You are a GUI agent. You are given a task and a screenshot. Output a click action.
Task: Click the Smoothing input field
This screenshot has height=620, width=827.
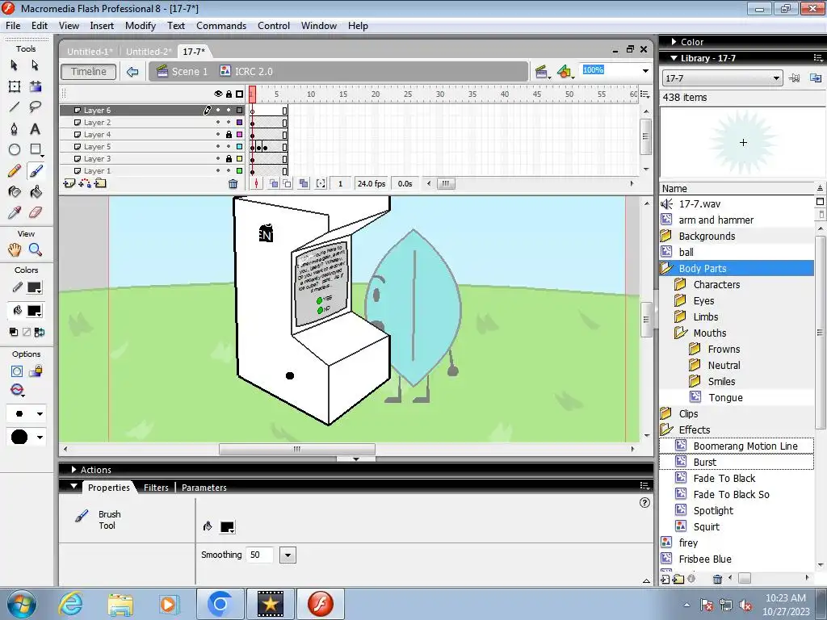tap(261, 555)
